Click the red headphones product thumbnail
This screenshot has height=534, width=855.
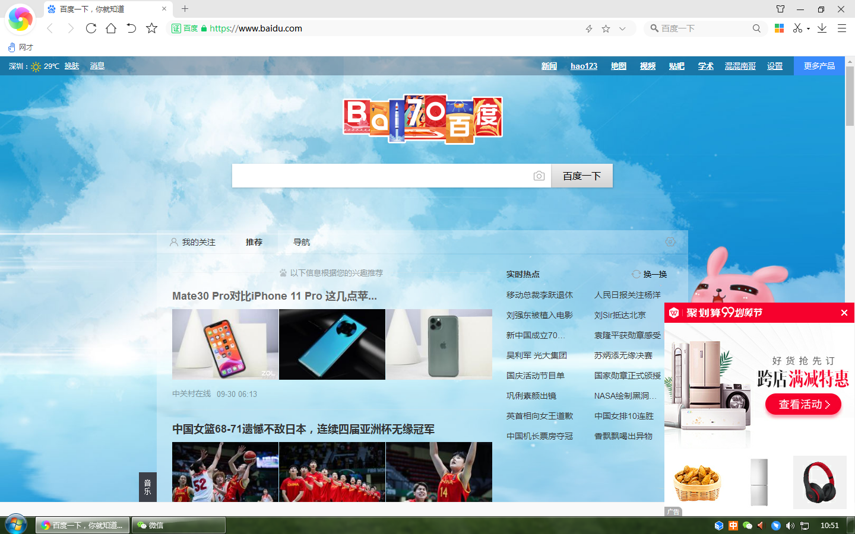coord(819,482)
